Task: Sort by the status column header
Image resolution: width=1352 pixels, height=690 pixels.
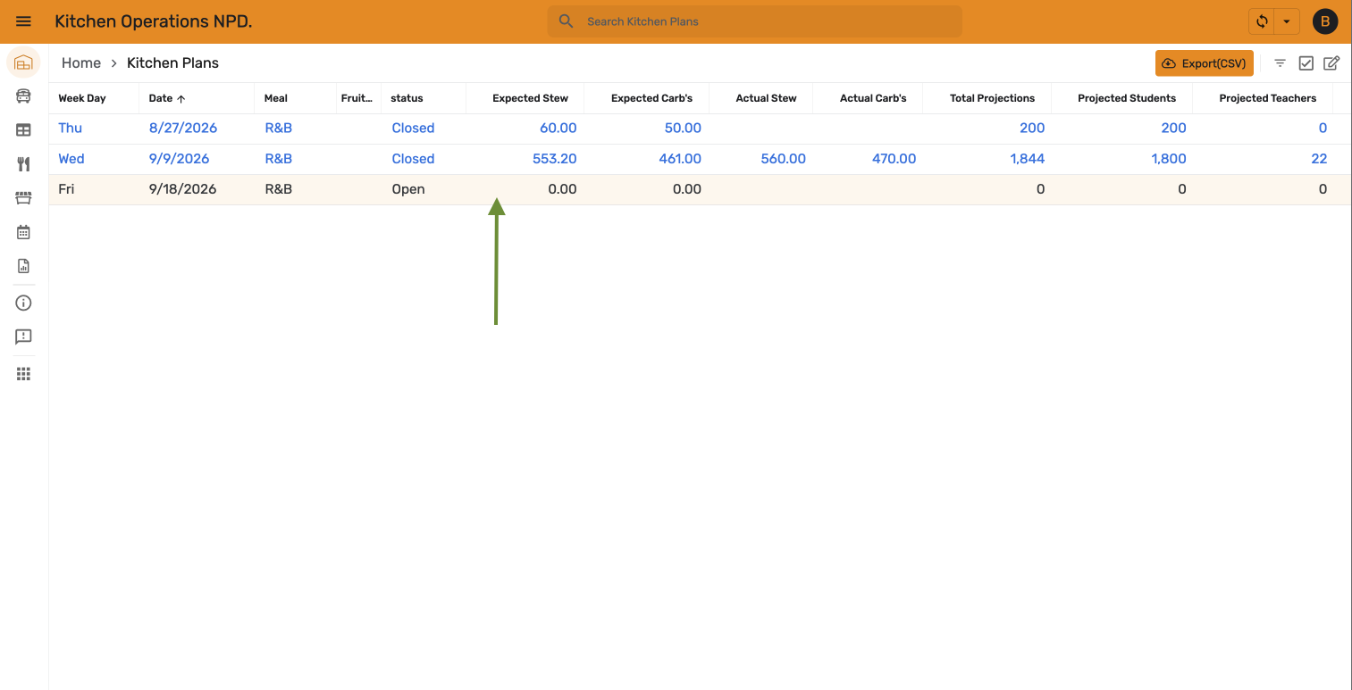Action: pyautogui.click(x=407, y=98)
